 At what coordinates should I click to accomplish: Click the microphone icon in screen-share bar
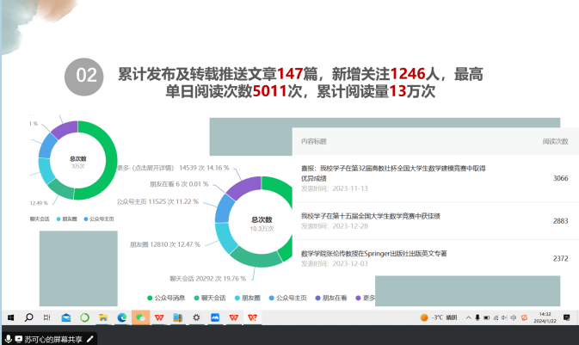(x=9, y=339)
